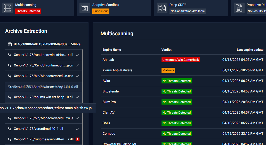This screenshot has height=145, width=266.
Task: Click checkmark on edi… tw.js row
Action: coord(77,118)
